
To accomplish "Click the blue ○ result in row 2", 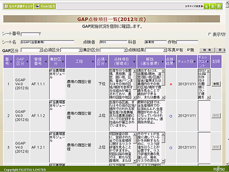I will coord(171,116).
